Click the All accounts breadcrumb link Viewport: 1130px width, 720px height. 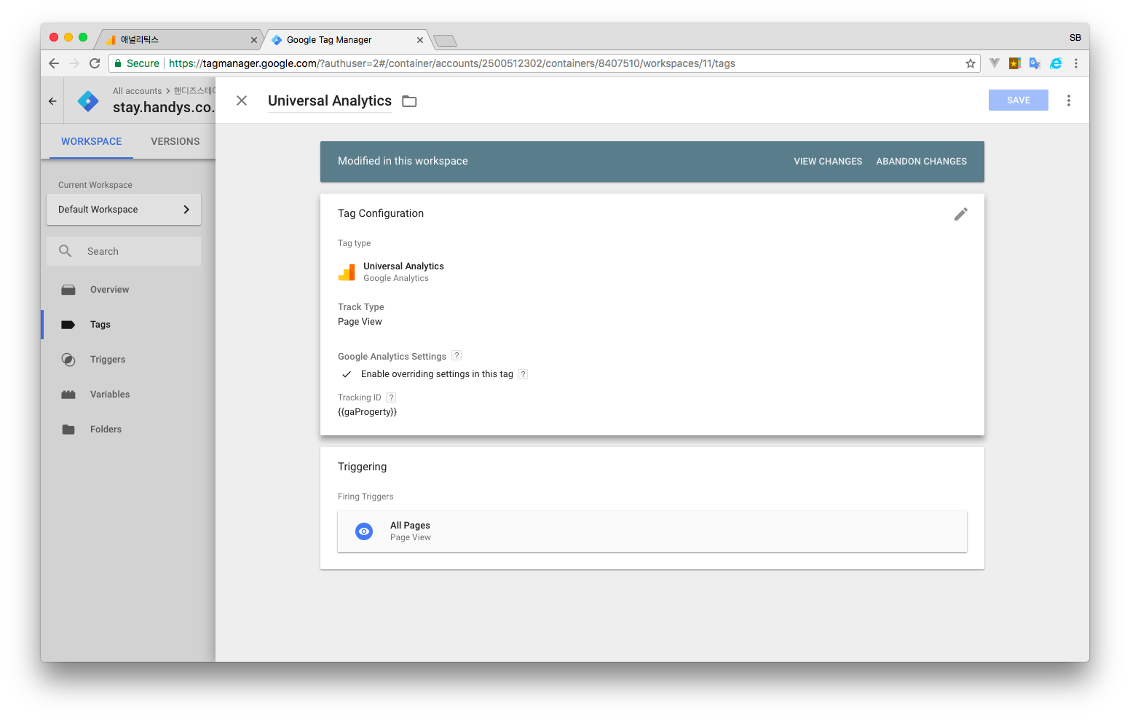click(x=137, y=91)
